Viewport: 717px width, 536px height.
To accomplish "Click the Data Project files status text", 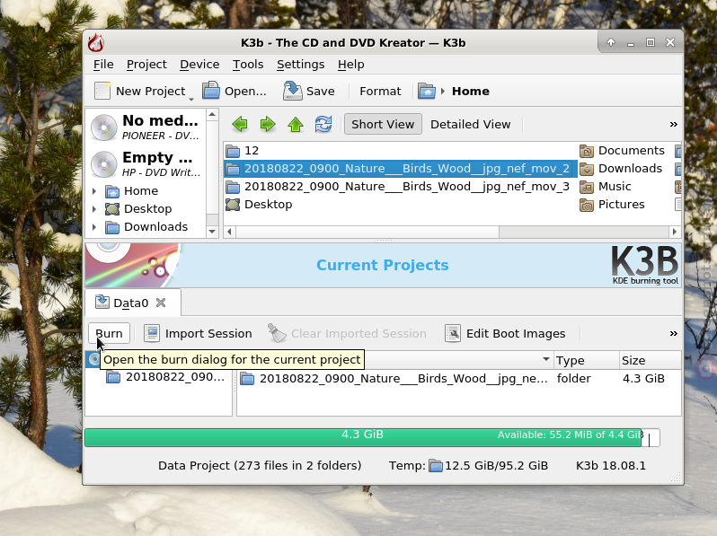I will (260, 466).
